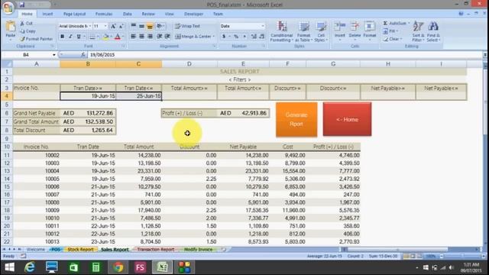Toggle Bottom Align (highlighted)
Viewport: 489px width, 275px height.
pyautogui.click(x=150, y=26)
